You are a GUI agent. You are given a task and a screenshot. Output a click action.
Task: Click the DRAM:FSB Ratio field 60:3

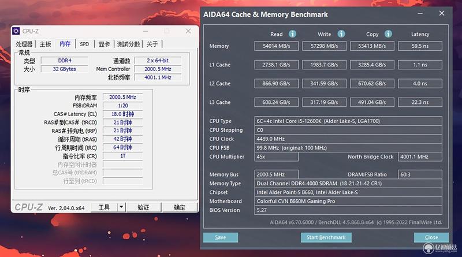(x=420, y=174)
